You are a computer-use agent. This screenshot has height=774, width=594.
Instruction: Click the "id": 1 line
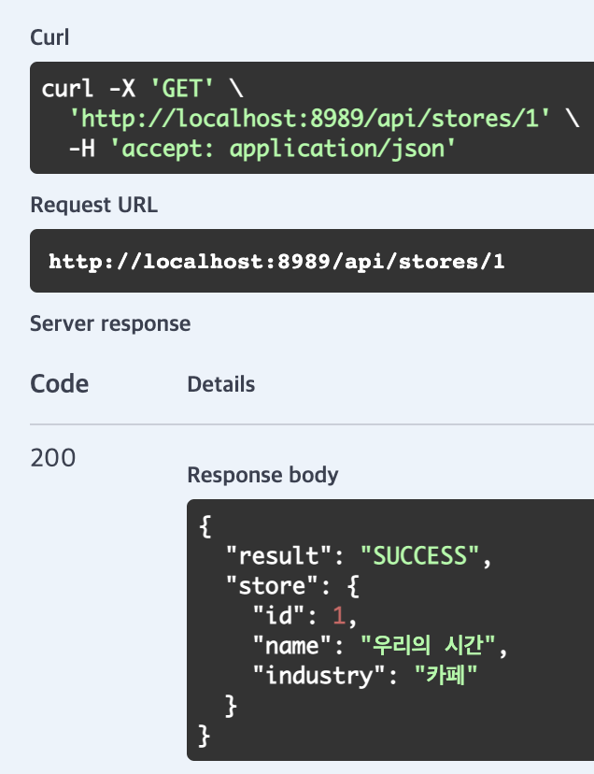click(304, 616)
